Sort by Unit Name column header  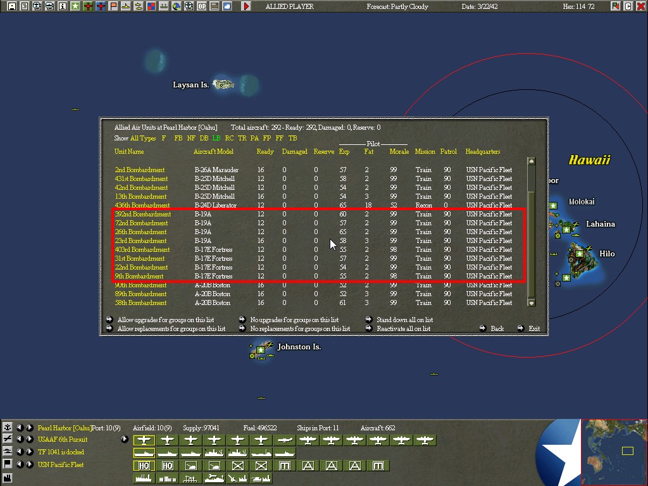pos(129,152)
